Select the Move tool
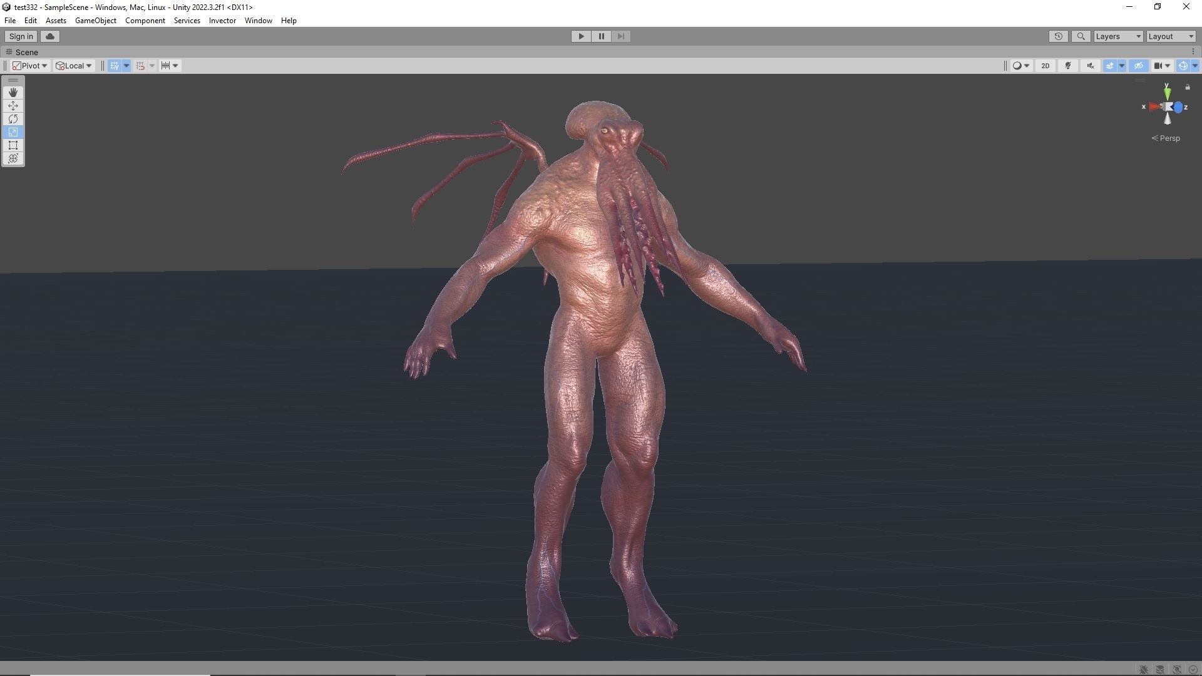 13,106
